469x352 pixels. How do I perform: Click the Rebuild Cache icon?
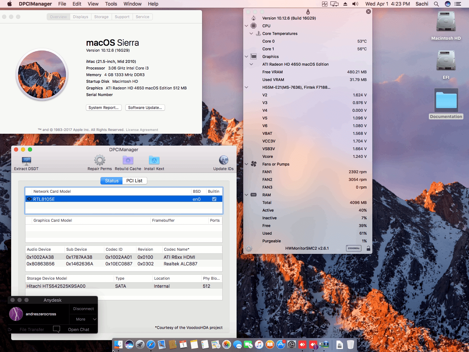pyautogui.click(x=128, y=161)
